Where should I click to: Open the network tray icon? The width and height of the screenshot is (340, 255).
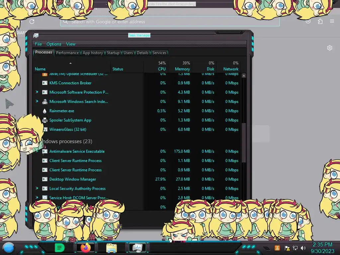(x=295, y=248)
